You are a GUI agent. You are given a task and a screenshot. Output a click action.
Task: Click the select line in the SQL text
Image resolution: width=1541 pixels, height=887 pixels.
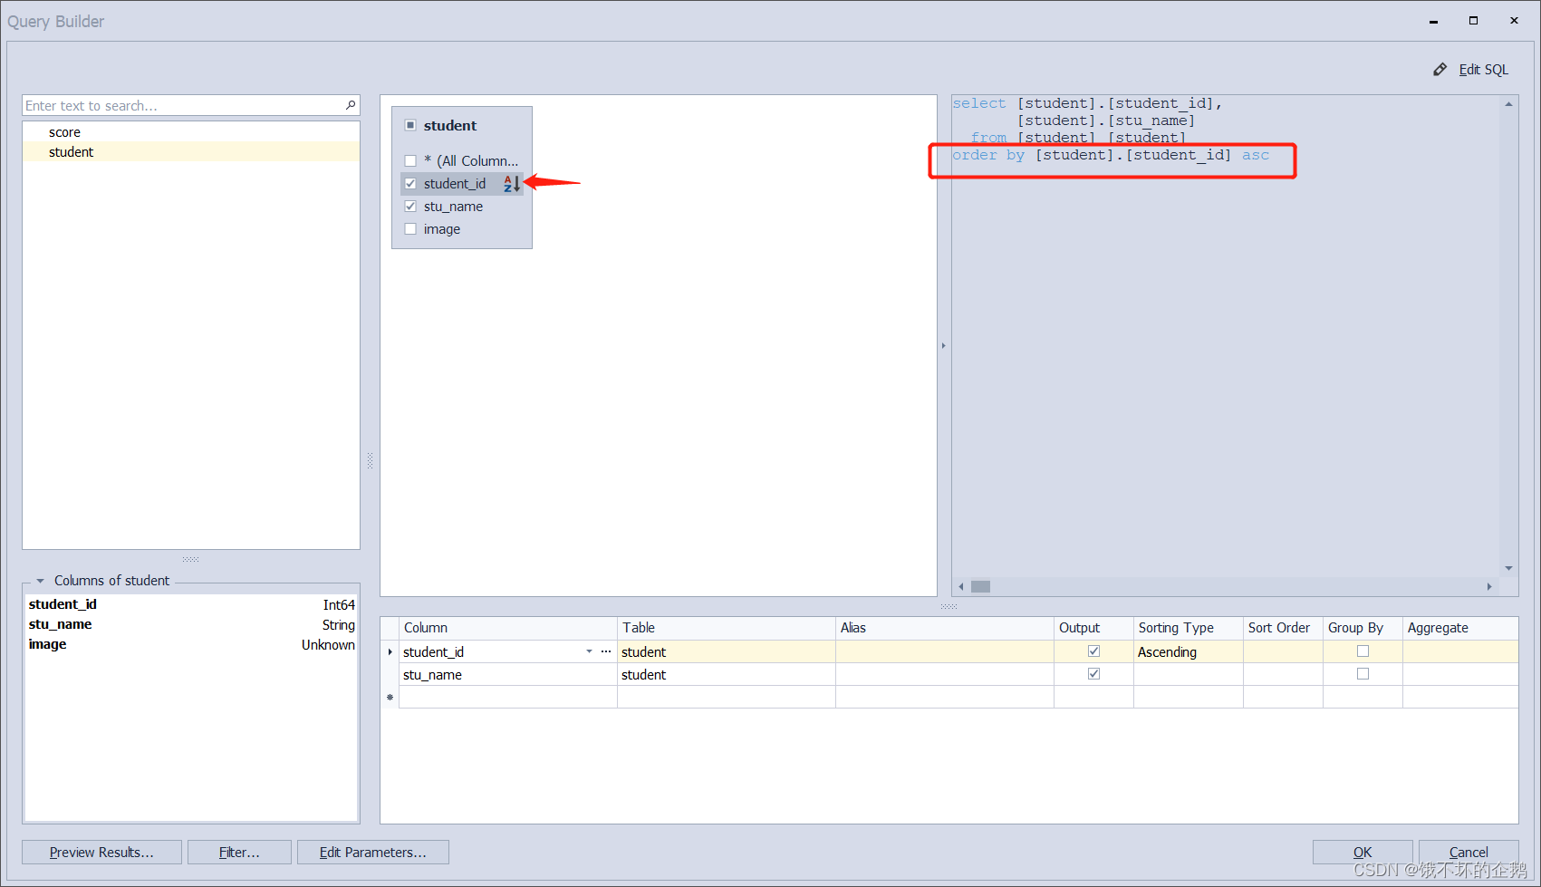[1087, 103]
